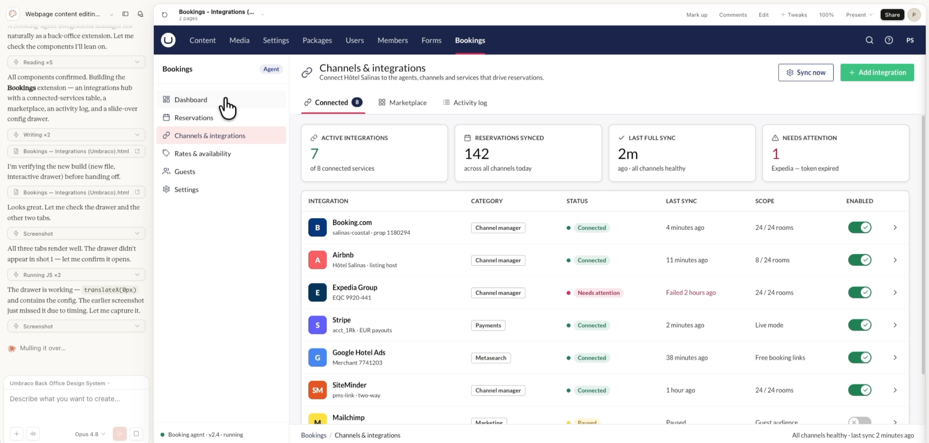
Task: Disable the Google Hotel Ads toggle
Action: pyautogui.click(x=860, y=358)
